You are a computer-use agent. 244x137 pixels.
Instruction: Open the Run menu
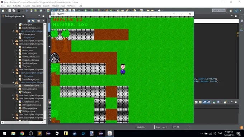point(63,6)
